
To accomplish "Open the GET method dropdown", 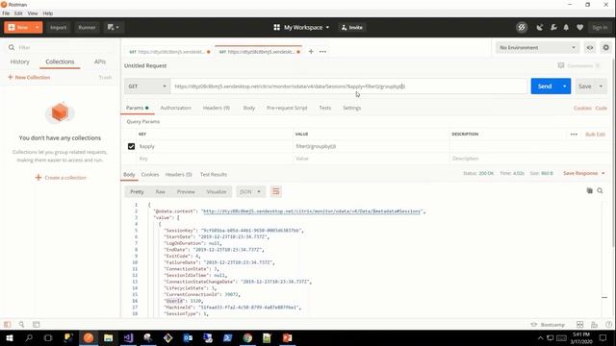I will click(147, 86).
